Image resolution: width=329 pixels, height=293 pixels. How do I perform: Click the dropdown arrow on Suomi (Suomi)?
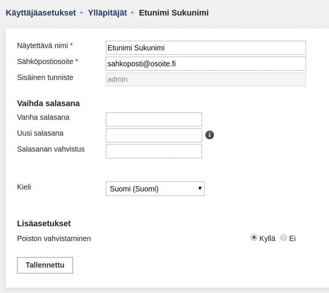(200, 188)
